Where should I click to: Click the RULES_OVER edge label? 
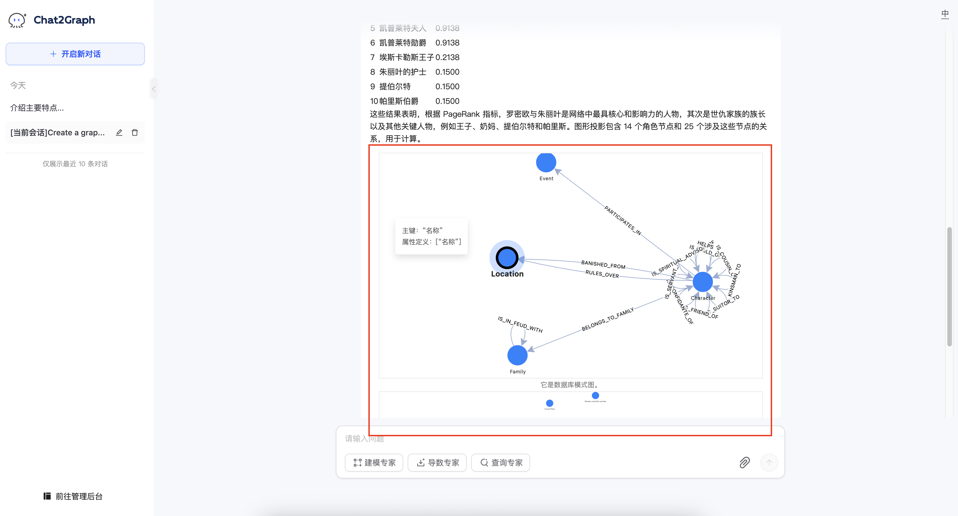coord(602,274)
